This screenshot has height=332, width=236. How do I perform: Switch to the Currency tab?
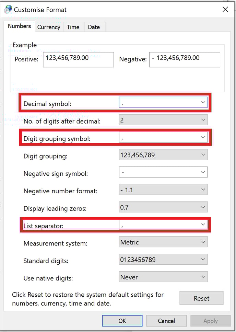pyautogui.click(x=49, y=27)
